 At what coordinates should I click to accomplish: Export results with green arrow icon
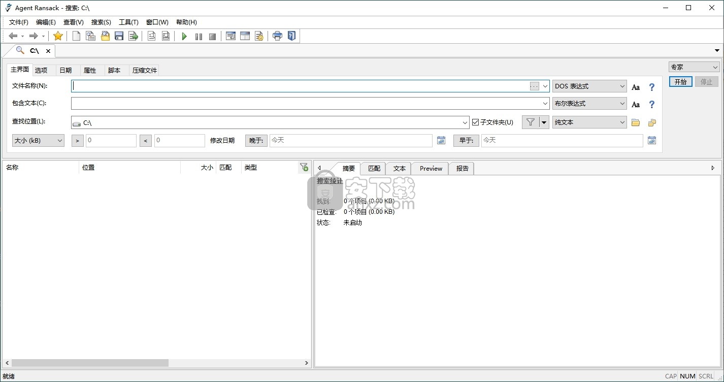(133, 36)
